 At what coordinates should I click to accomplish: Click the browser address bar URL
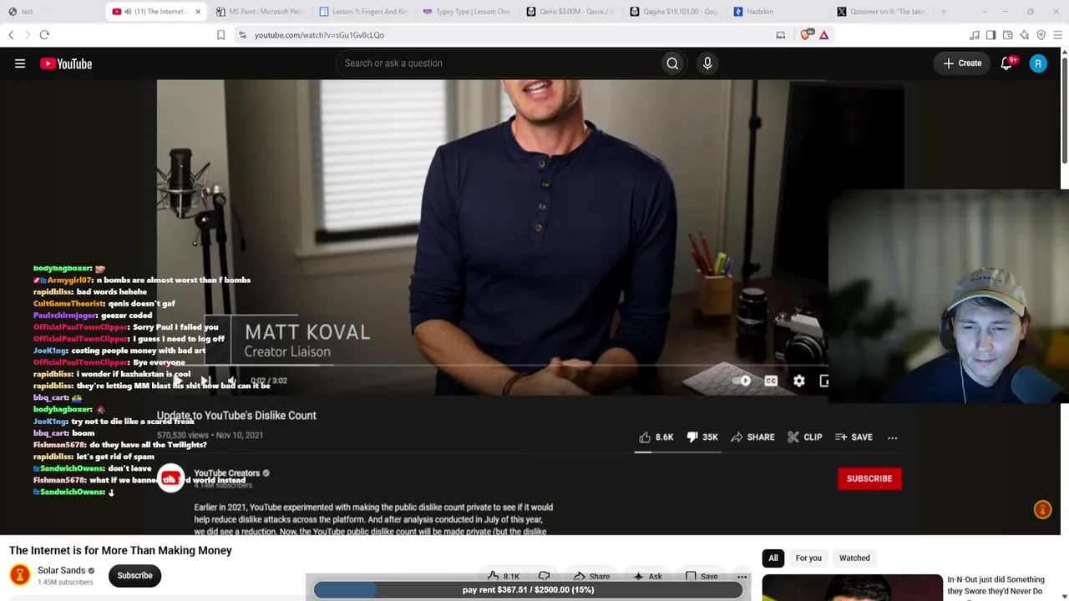tap(319, 35)
